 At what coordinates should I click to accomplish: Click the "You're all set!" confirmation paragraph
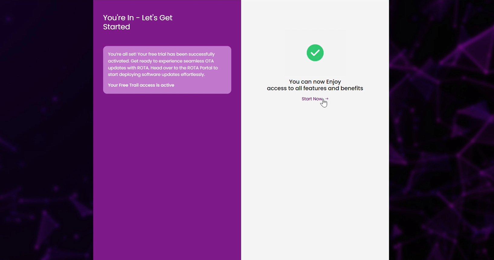tap(163, 64)
